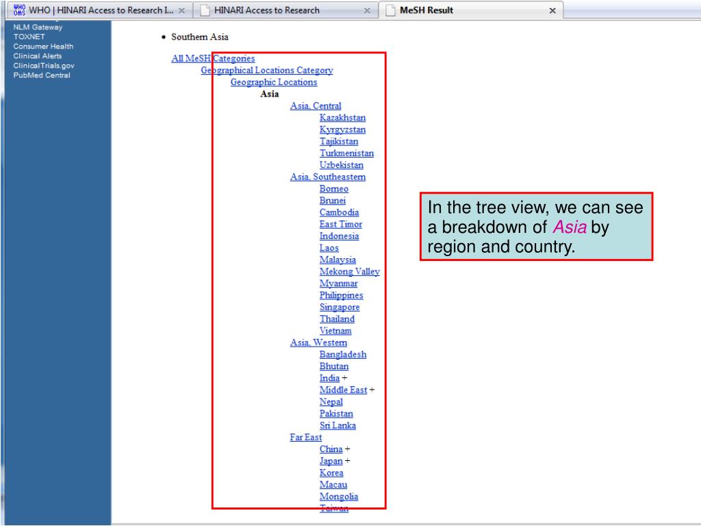The image size is (701, 526).
Task: Select Kazakhstan in the tree
Action: (x=342, y=118)
